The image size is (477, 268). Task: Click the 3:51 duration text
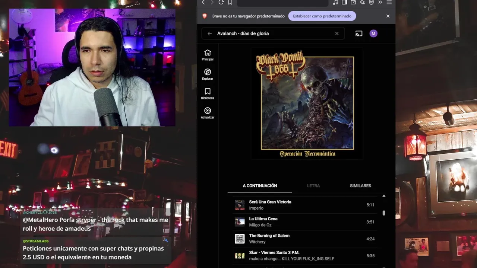click(370, 222)
